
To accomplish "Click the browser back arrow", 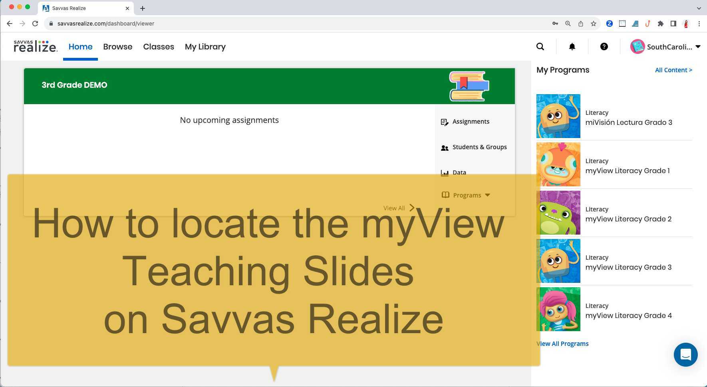I will 10,24.
